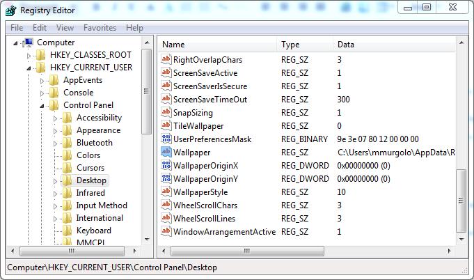Image resolution: width=474 pixels, height=280 pixels.
Task: Collapse the HKEY_CURRENT_USER hive
Action: [29, 68]
